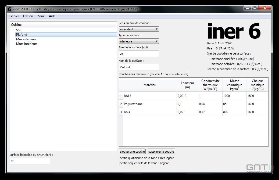279x180 pixels.
Task: Select the Cuisine zone in the tree
Action: 63,24
